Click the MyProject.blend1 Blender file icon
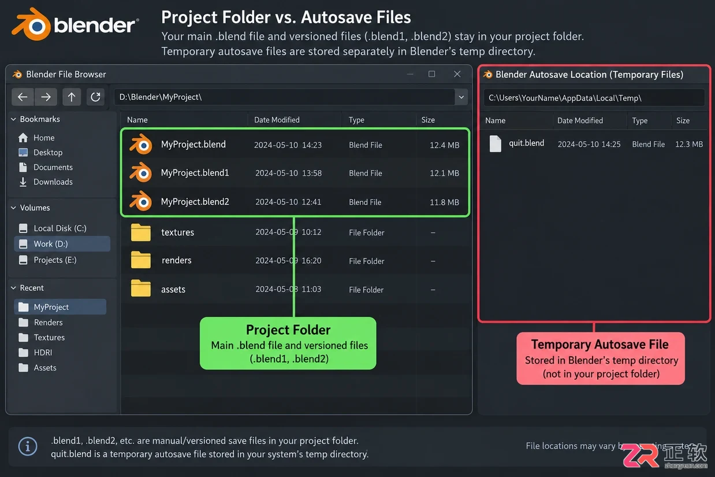Image resolution: width=715 pixels, height=477 pixels. tap(140, 173)
